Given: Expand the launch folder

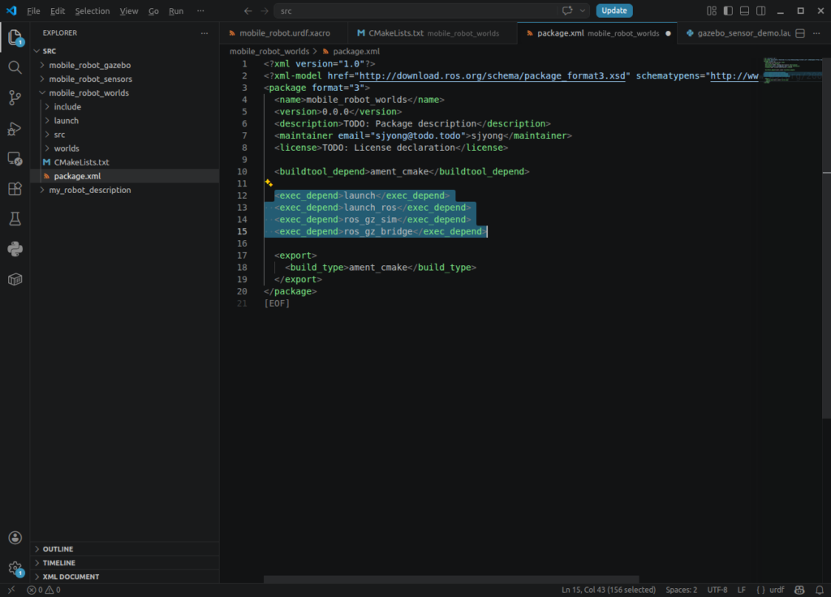Looking at the screenshot, I should point(47,120).
